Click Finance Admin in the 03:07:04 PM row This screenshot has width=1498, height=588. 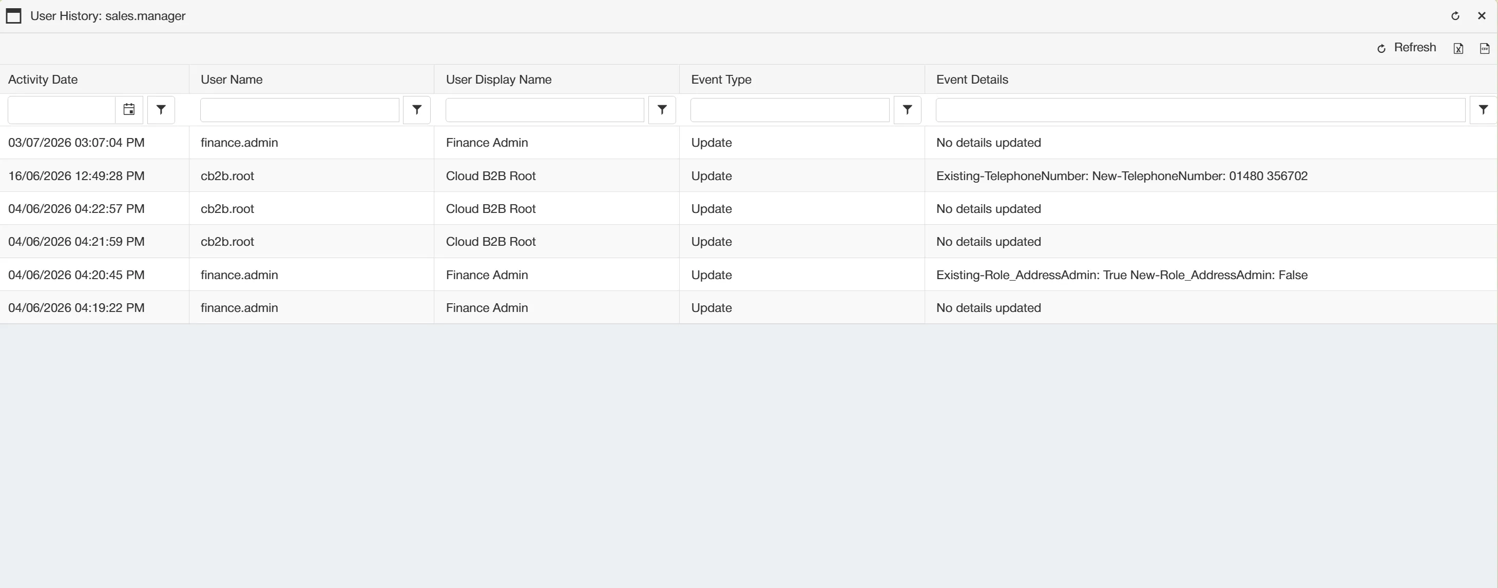pos(487,143)
